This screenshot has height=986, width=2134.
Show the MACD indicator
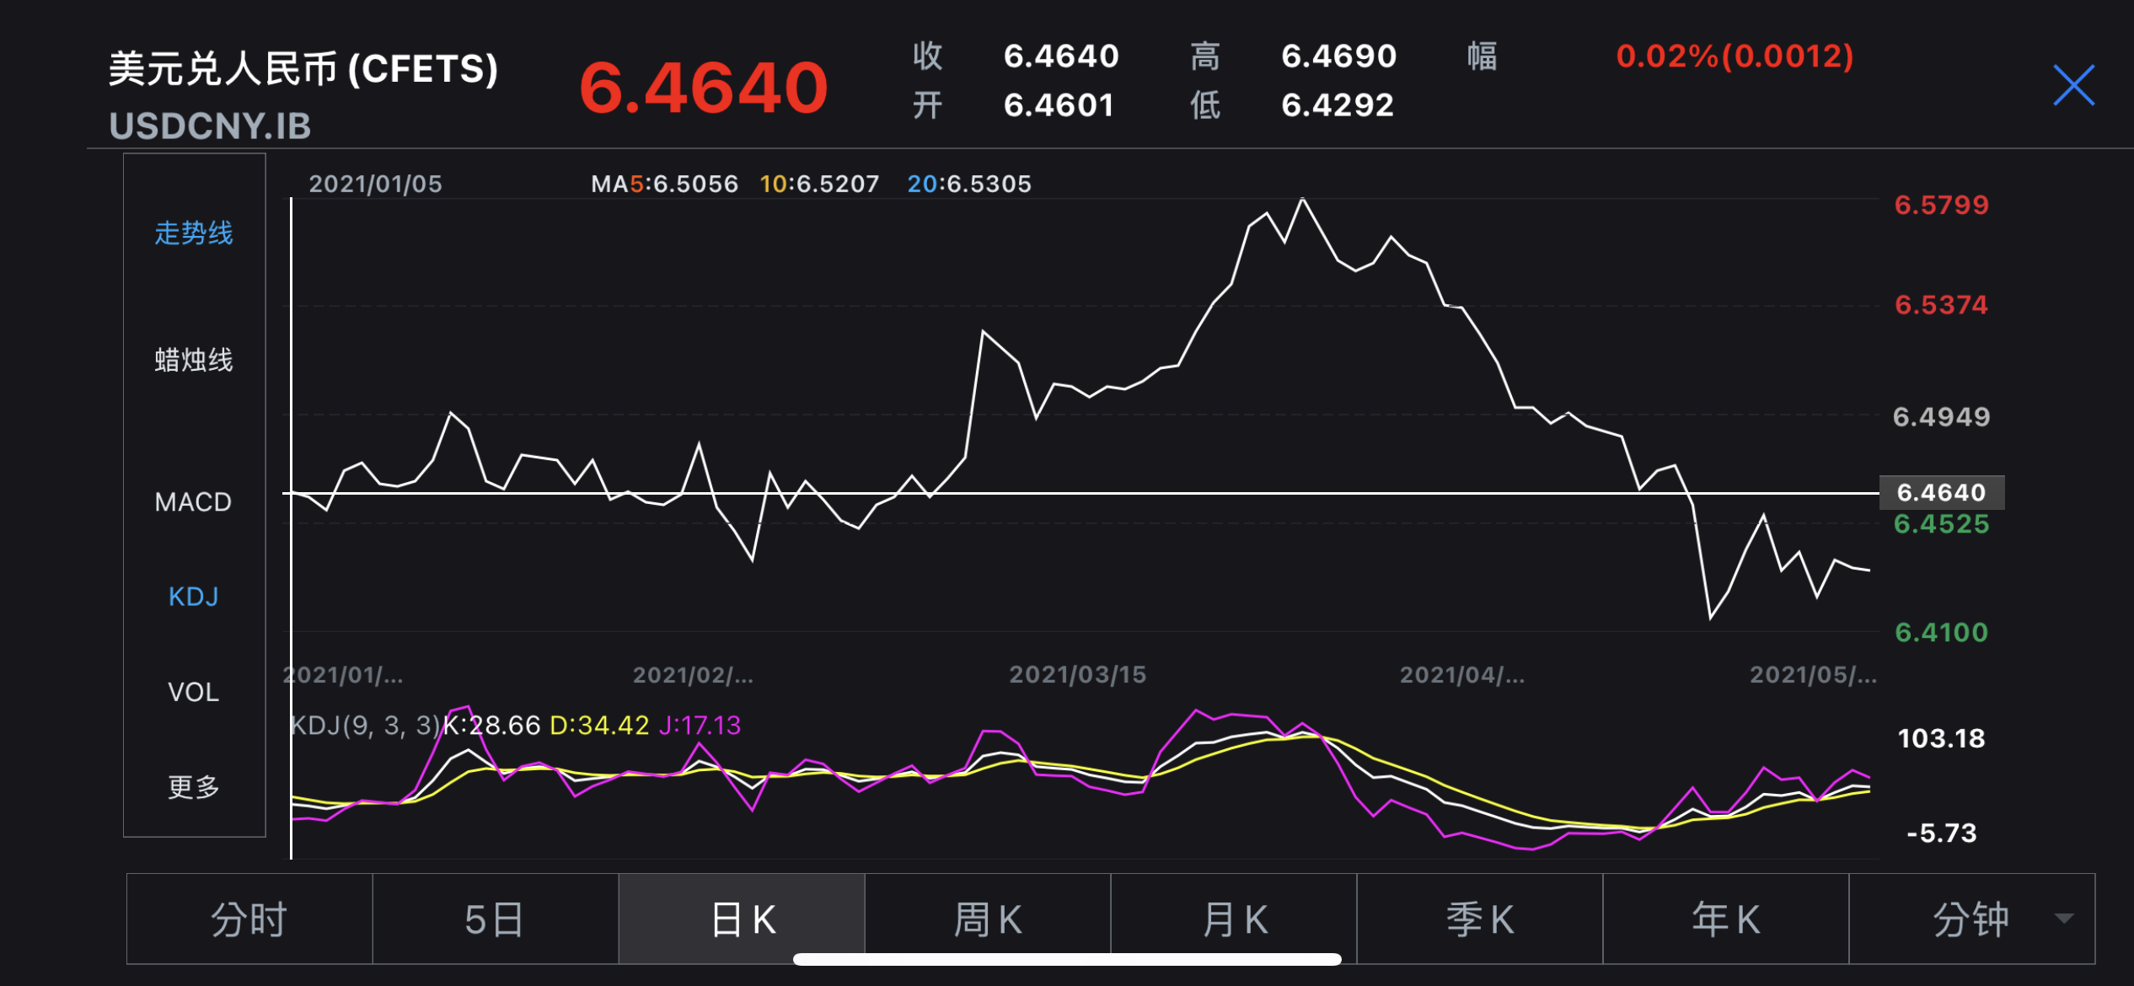[x=193, y=502]
